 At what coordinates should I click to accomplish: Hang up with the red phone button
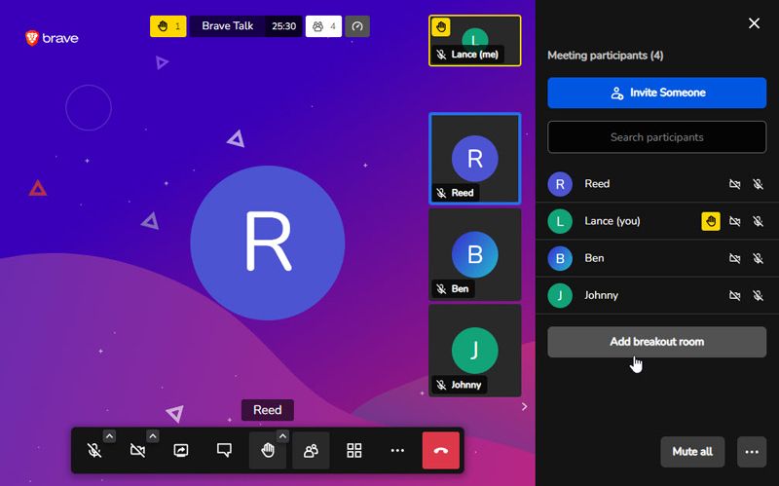coord(441,451)
